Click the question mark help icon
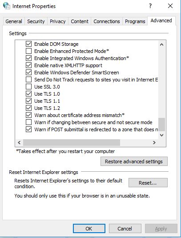The image size is (181, 238). [x=150, y=6]
